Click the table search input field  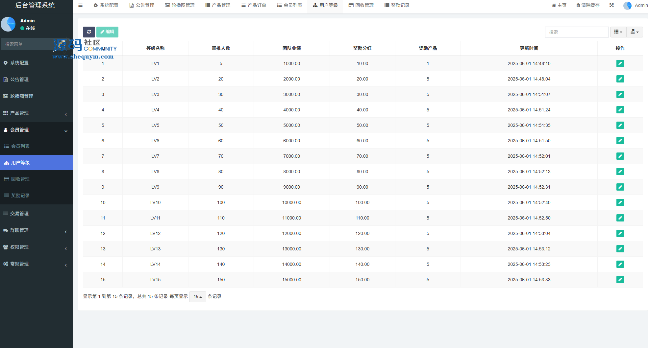pos(577,32)
